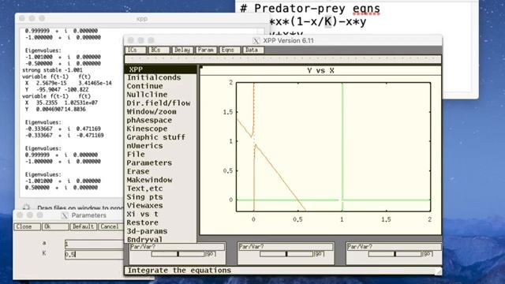Click the highlighted K in the editor equation

tap(327, 22)
